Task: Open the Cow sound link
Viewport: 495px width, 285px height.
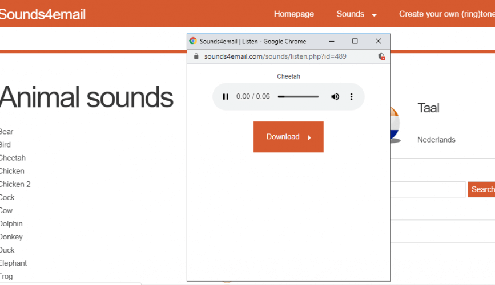Action: (x=6, y=210)
